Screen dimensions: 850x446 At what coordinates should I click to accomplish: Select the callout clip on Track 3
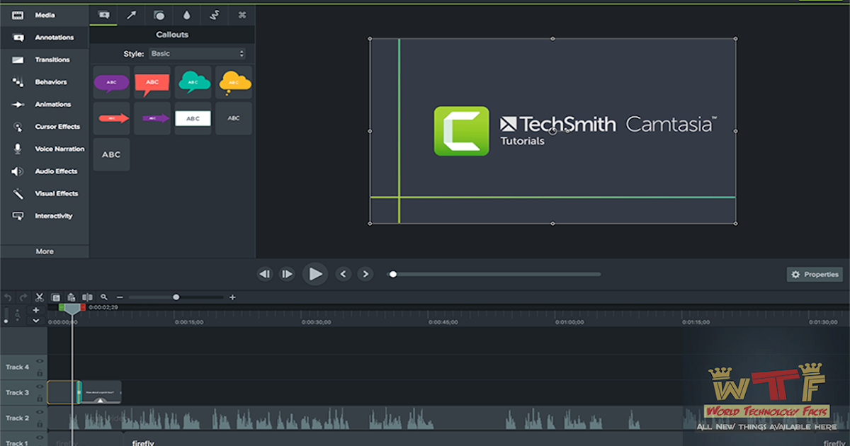[101, 392]
